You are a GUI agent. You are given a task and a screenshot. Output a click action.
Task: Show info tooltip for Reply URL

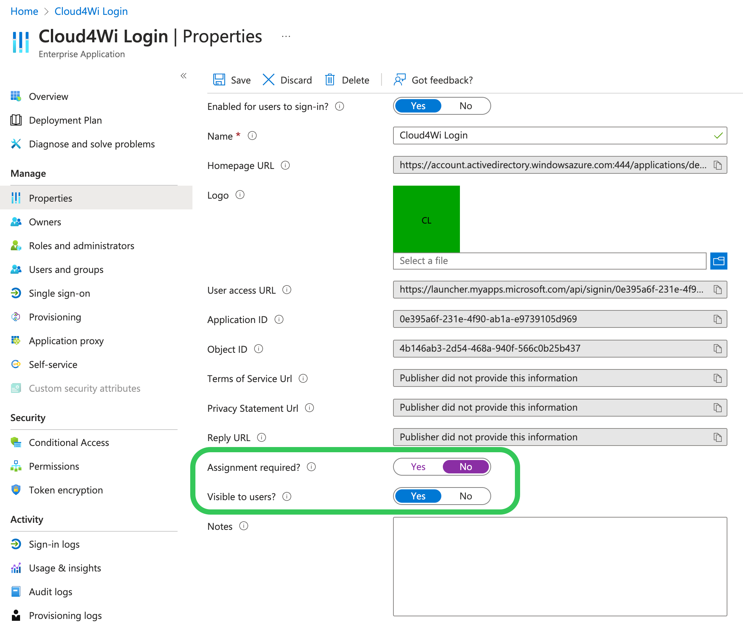262,437
